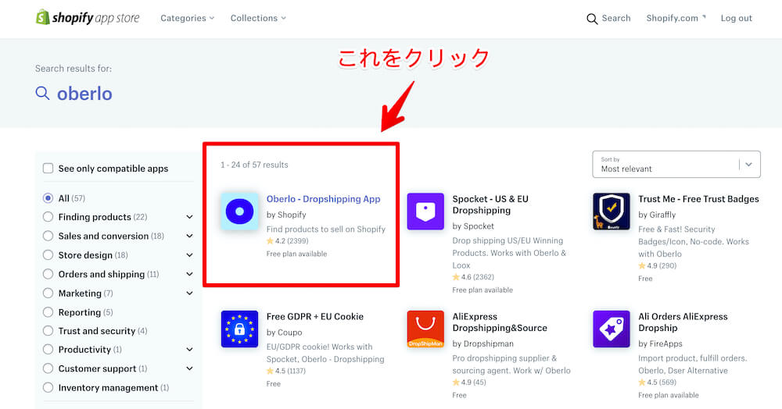Click the star rating of Oberlo app
The width and height of the screenshot is (782, 409).
(x=288, y=241)
